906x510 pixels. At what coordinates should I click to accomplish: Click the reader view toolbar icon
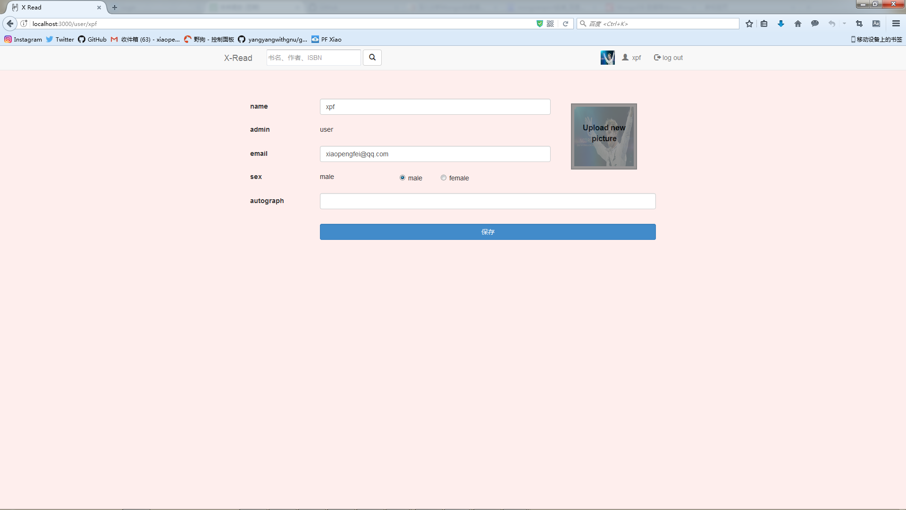(x=876, y=24)
